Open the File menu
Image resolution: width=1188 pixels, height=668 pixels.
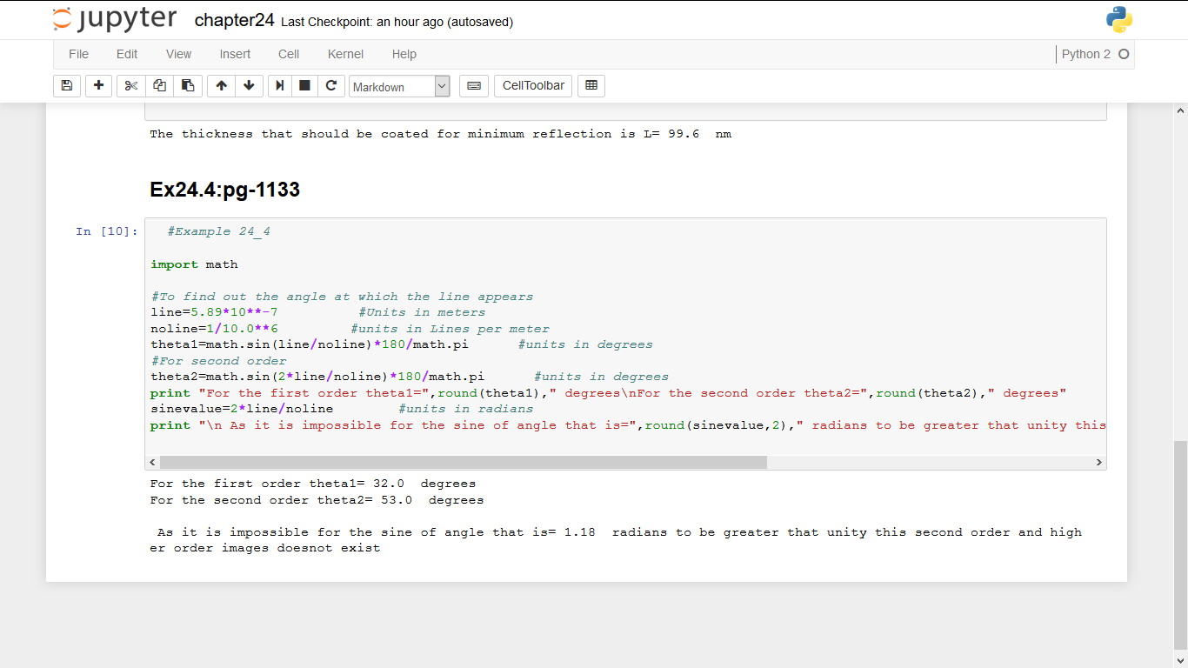(78, 54)
